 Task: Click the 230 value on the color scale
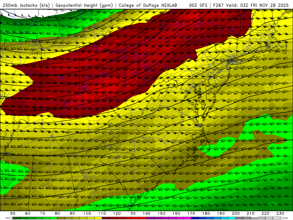tap(280, 213)
